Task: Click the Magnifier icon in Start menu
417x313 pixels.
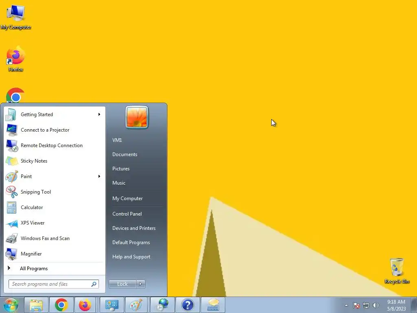Action: [x=12, y=254]
